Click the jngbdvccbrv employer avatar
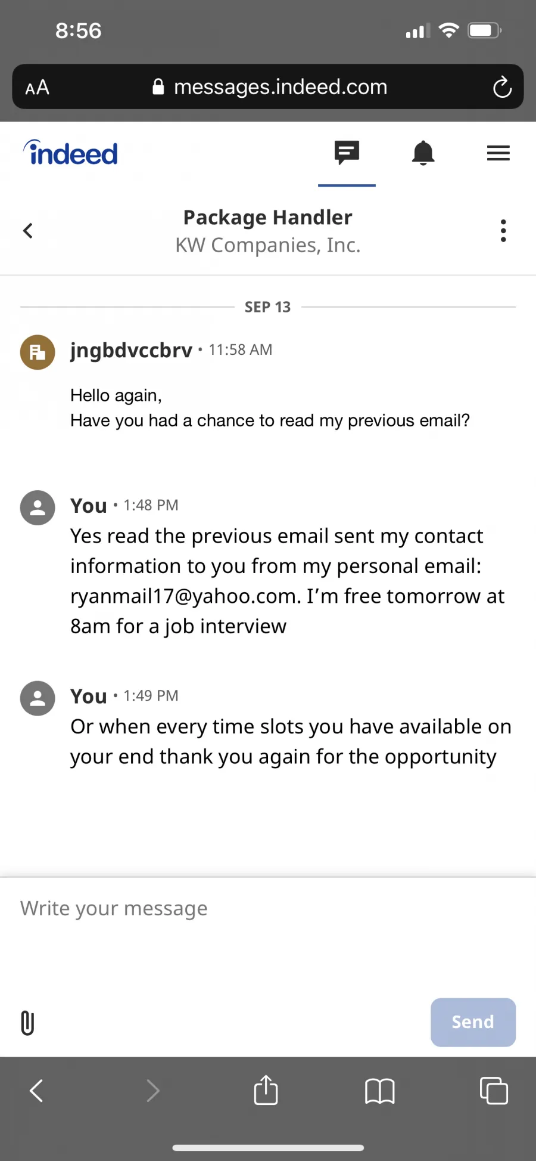536x1161 pixels. pos(38,352)
